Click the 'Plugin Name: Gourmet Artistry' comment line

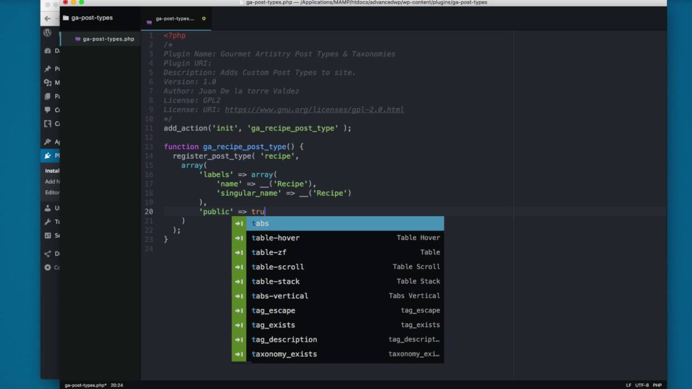pos(280,54)
